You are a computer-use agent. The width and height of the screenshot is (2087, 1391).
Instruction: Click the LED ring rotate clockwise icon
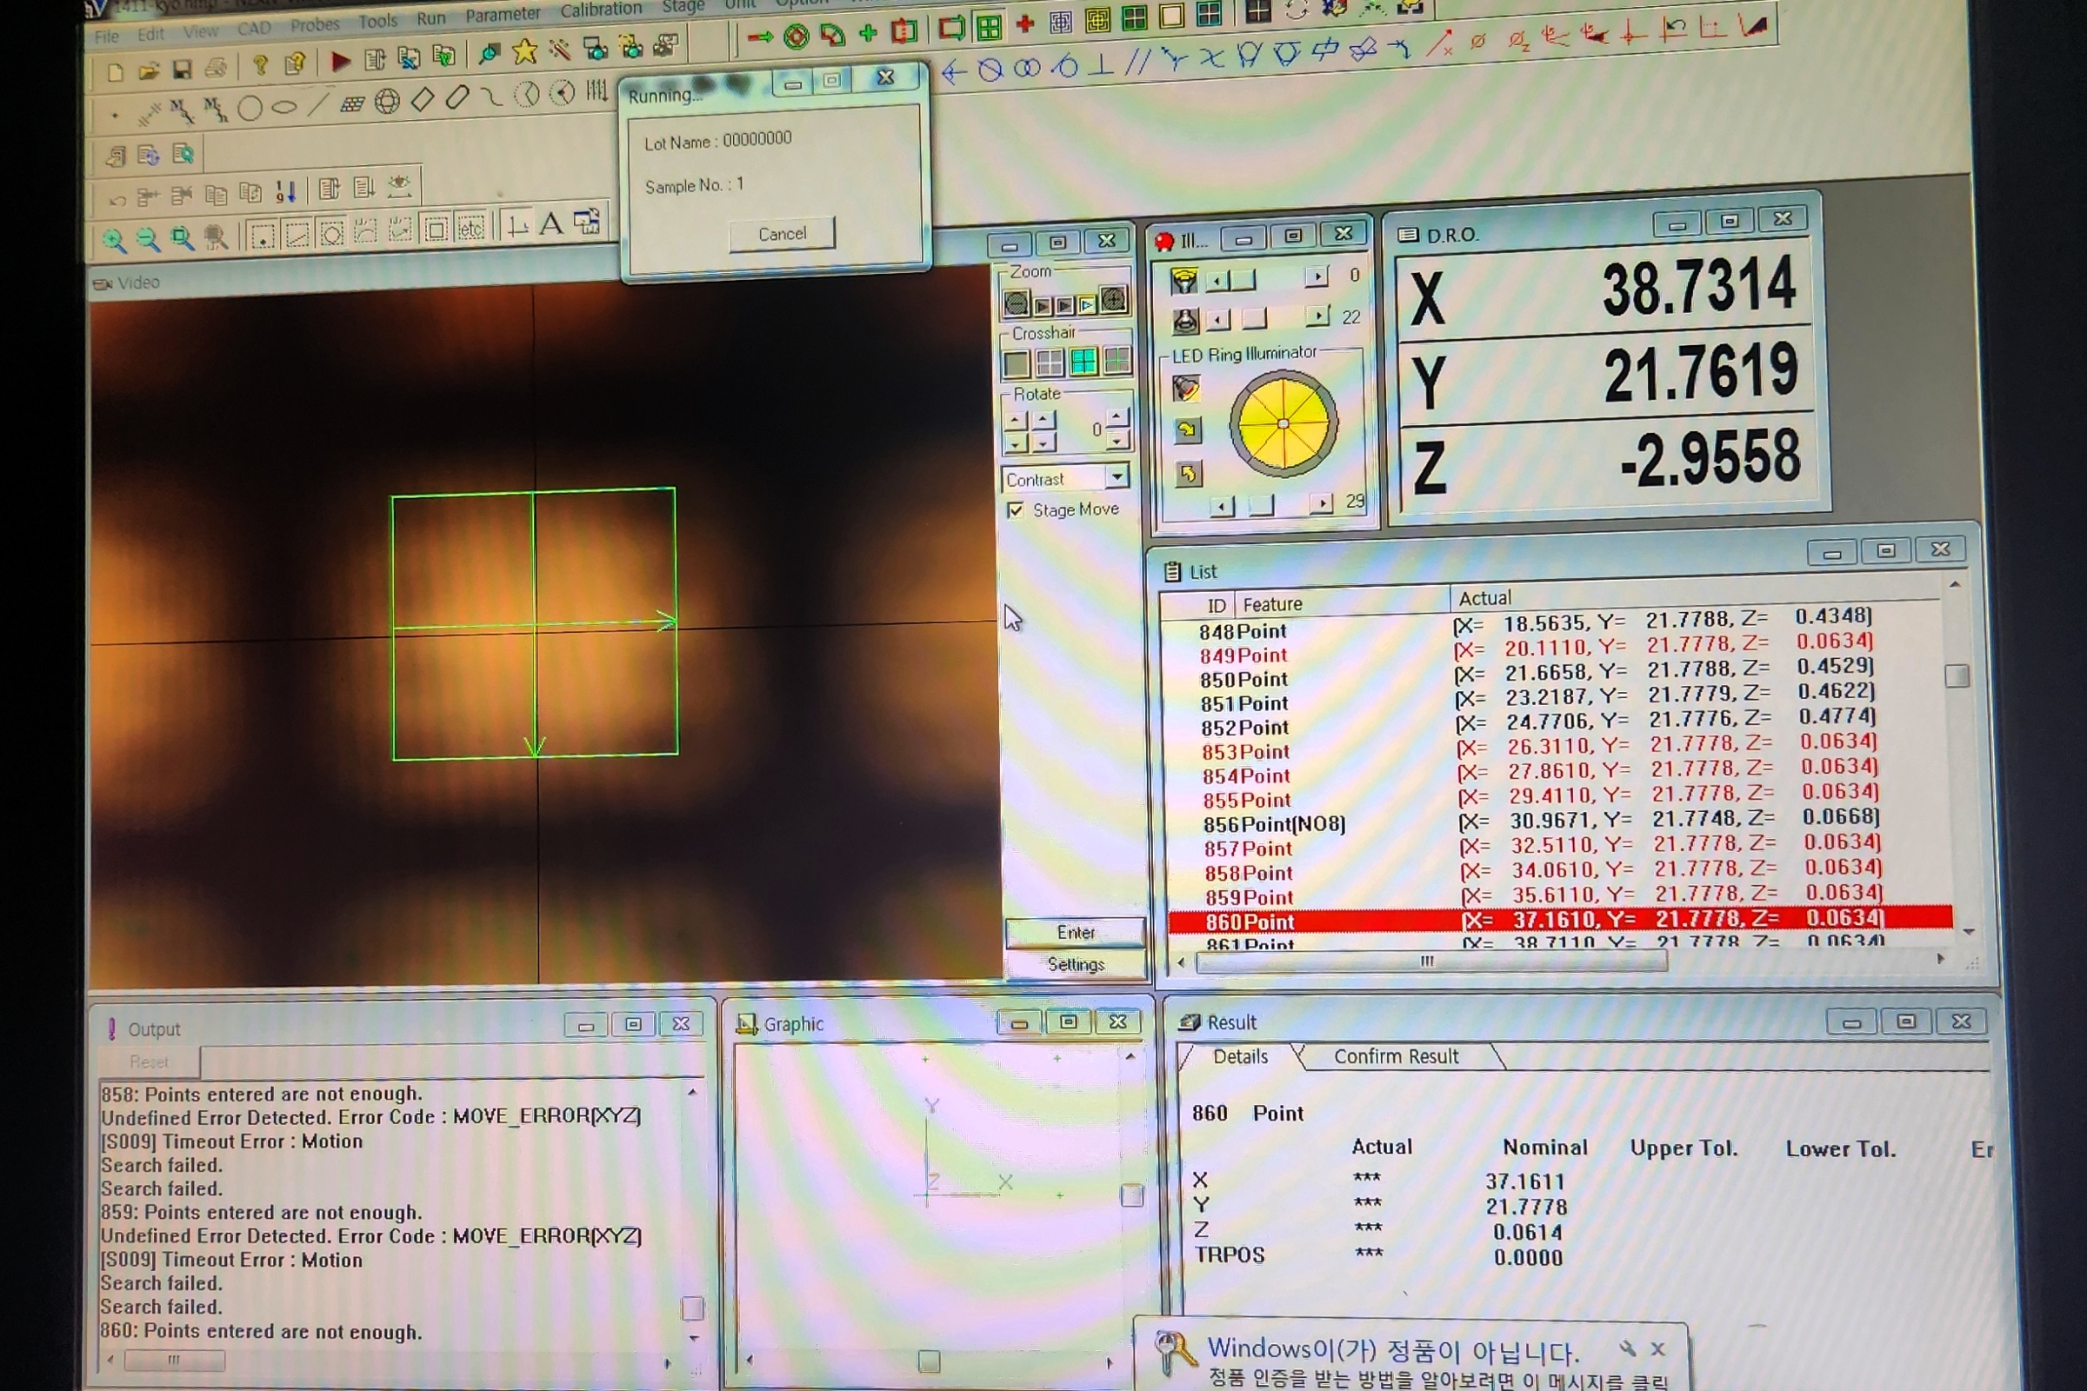click(x=1187, y=431)
